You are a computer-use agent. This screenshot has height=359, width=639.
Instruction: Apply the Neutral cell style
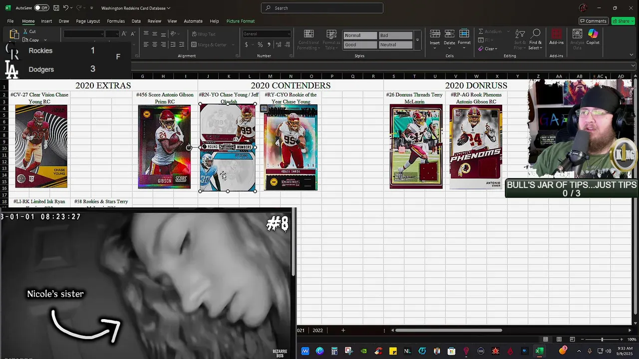(395, 44)
